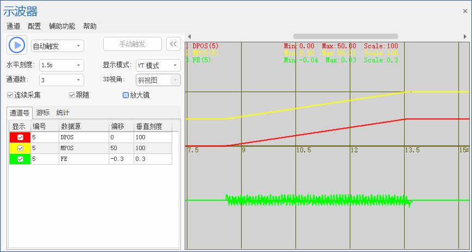Click the 10.5 time axis label
Image resolution: width=472 pixels, height=252 pixels.
pos(304,150)
